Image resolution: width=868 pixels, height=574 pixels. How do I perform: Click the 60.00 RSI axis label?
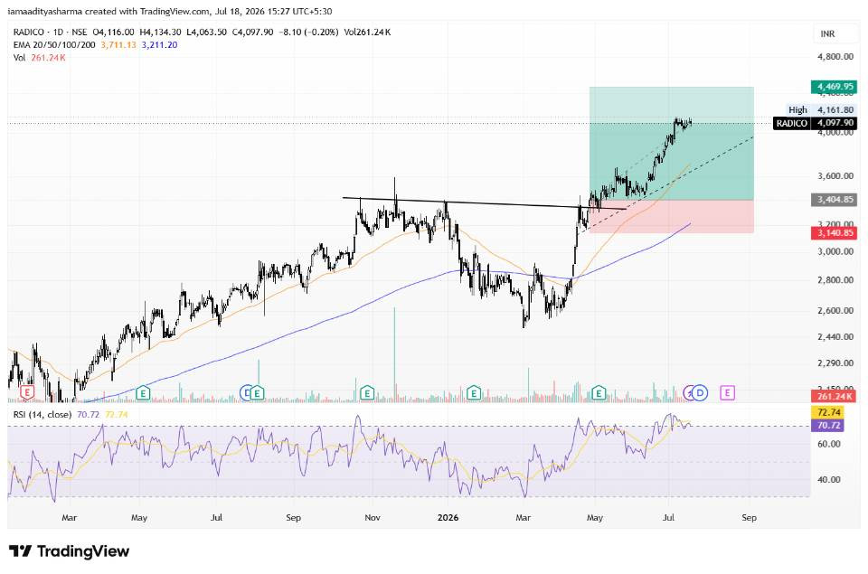pos(829,444)
